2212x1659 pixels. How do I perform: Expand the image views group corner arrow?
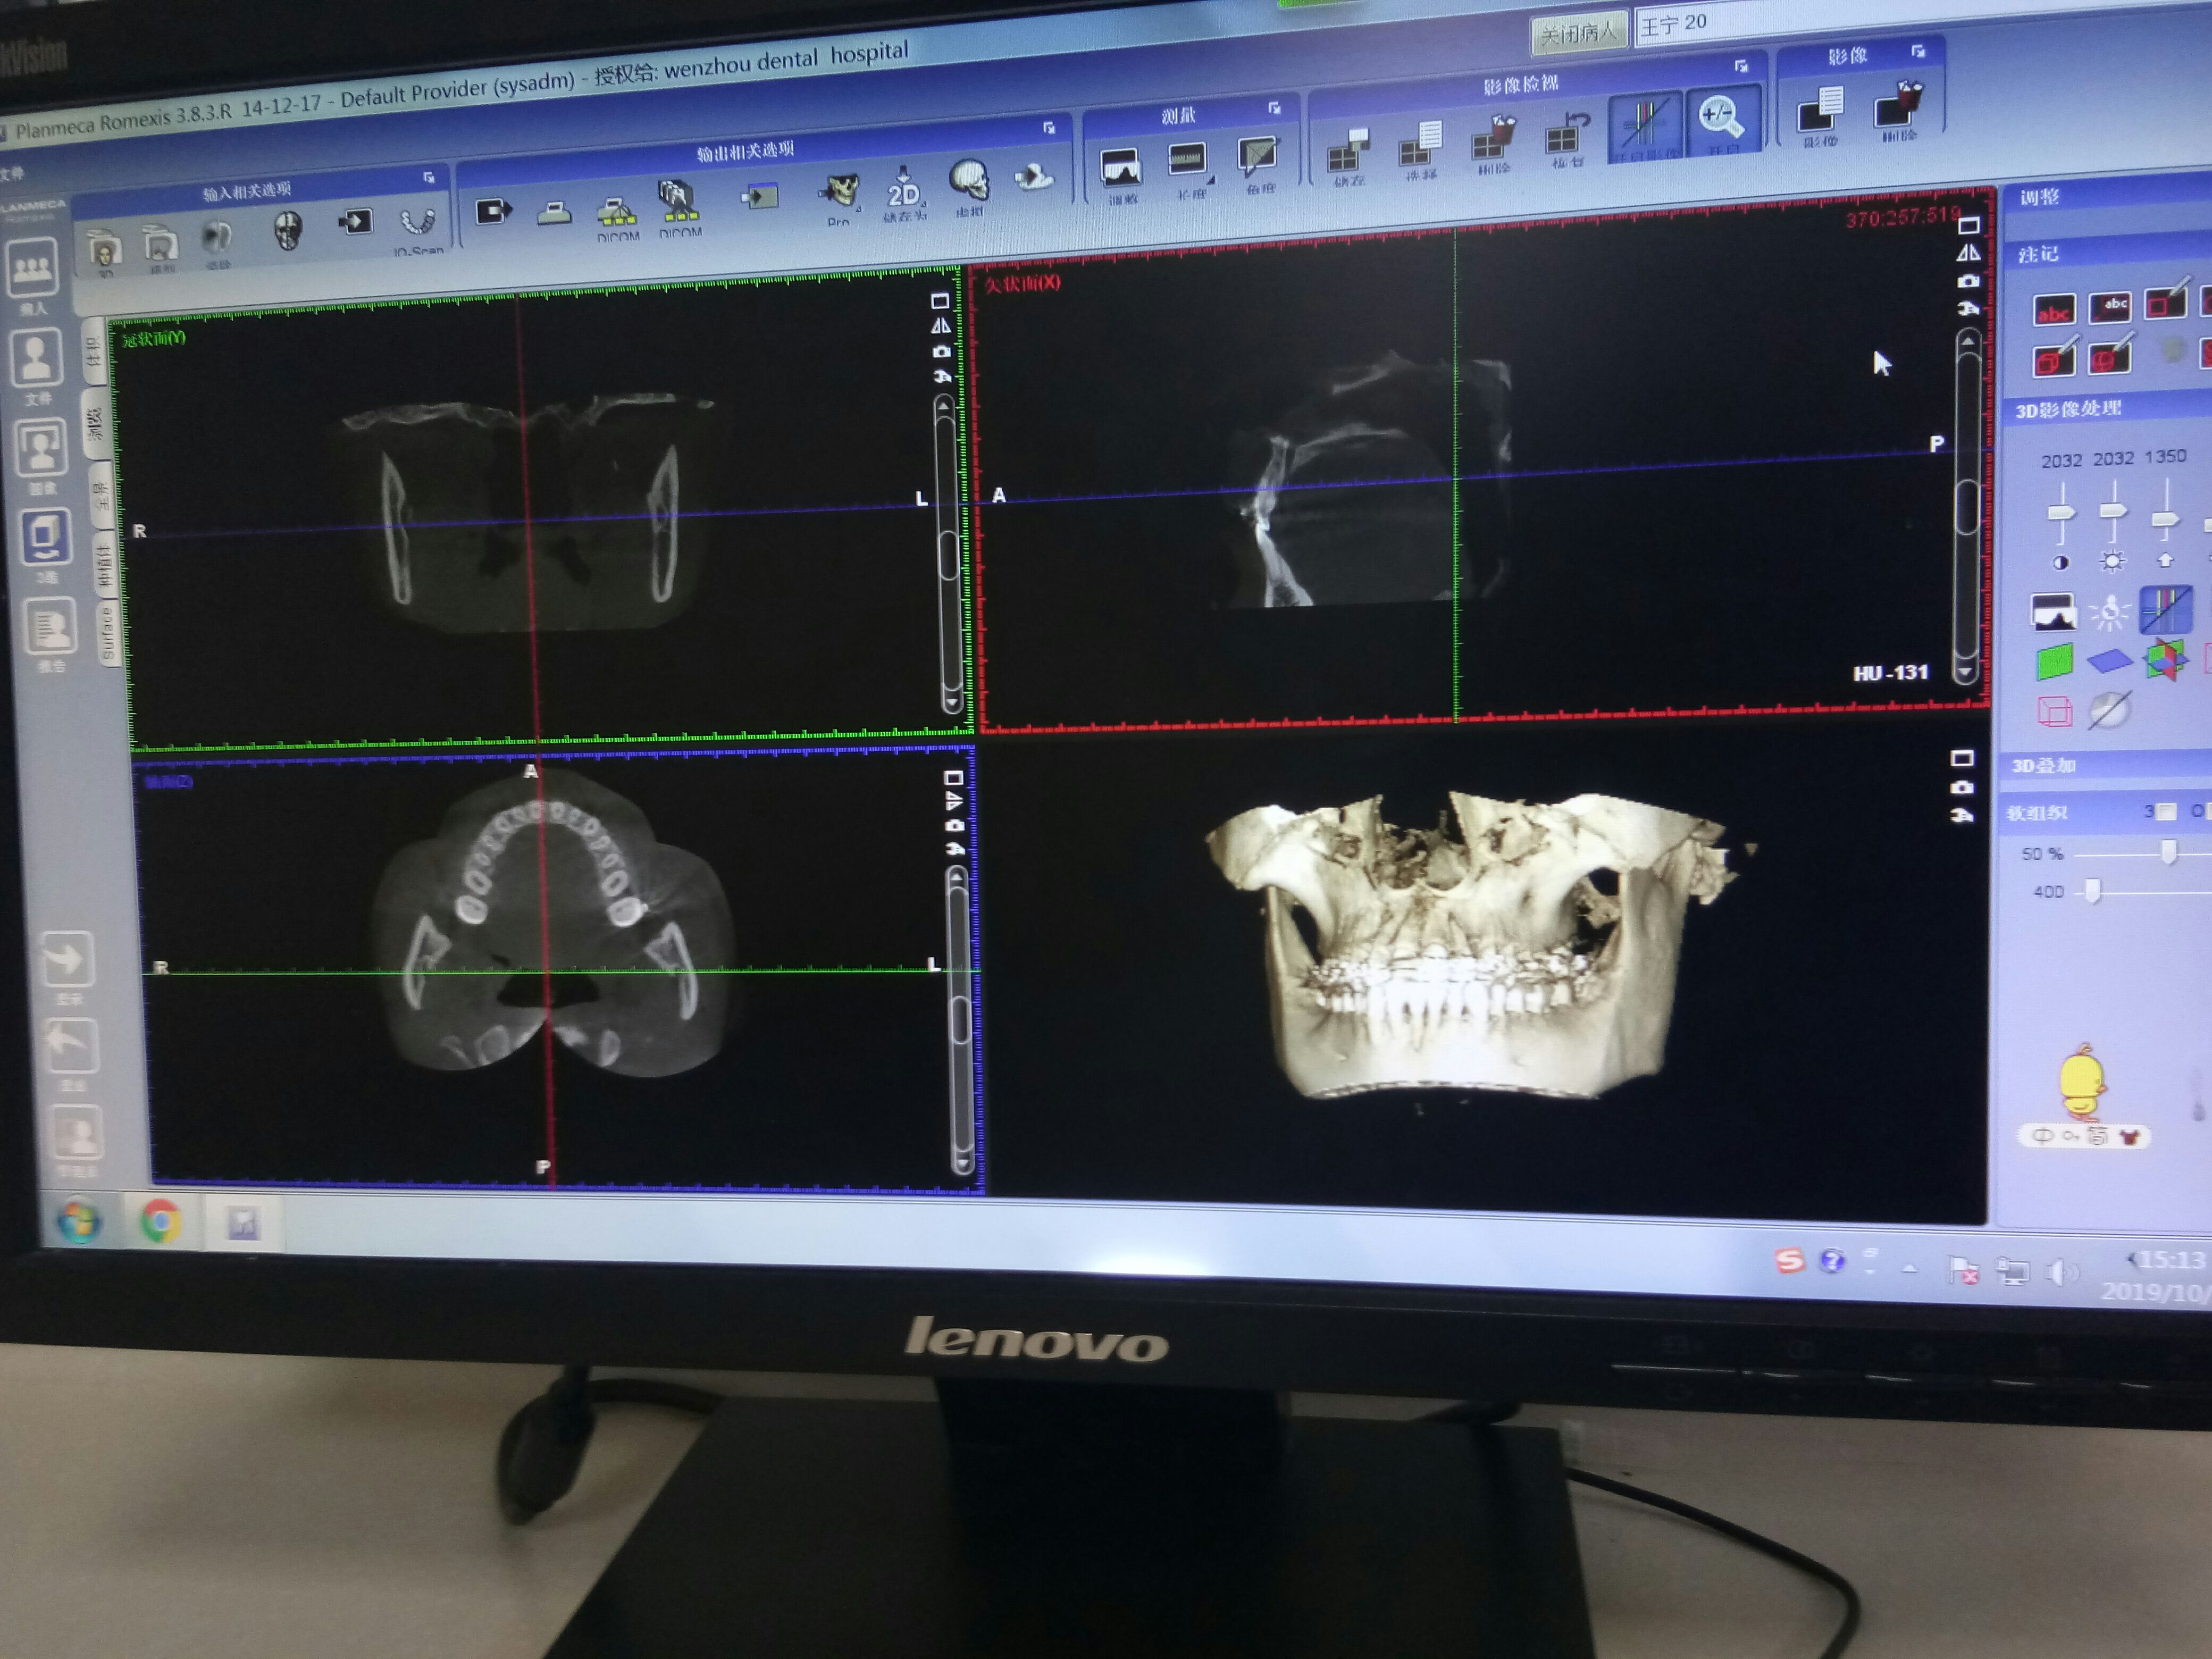tap(1741, 66)
